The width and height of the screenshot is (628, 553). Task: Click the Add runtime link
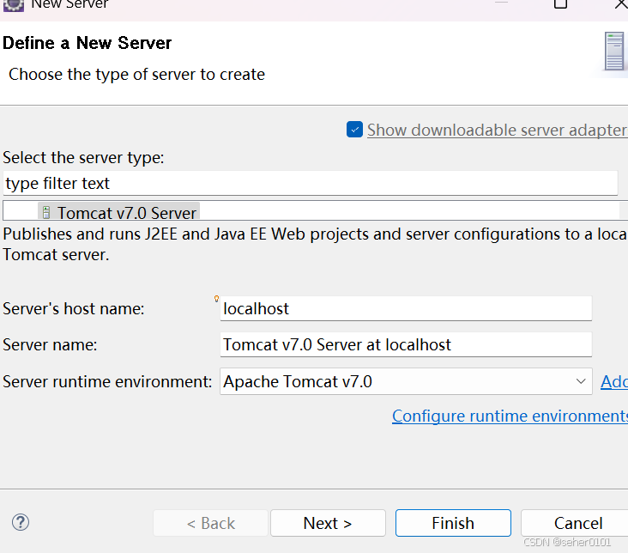(614, 381)
